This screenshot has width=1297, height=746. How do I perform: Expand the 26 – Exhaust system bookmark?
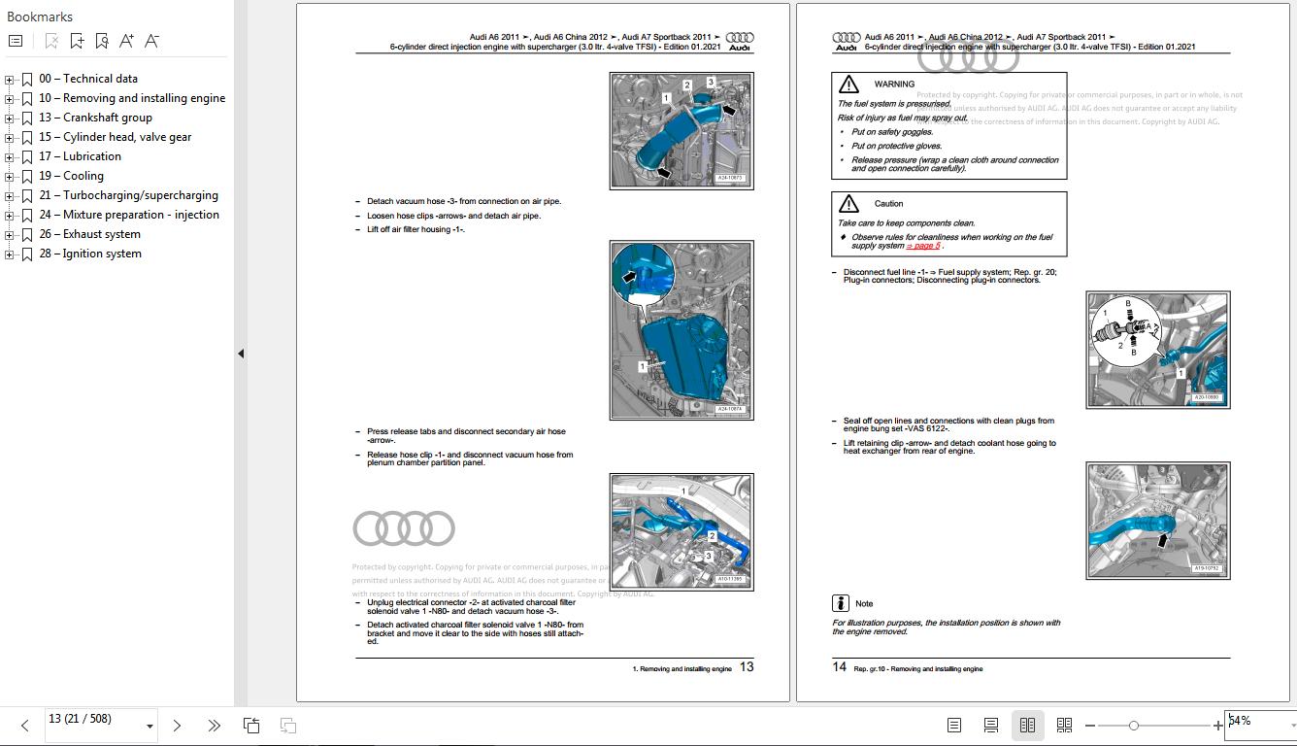coord(9,235)
